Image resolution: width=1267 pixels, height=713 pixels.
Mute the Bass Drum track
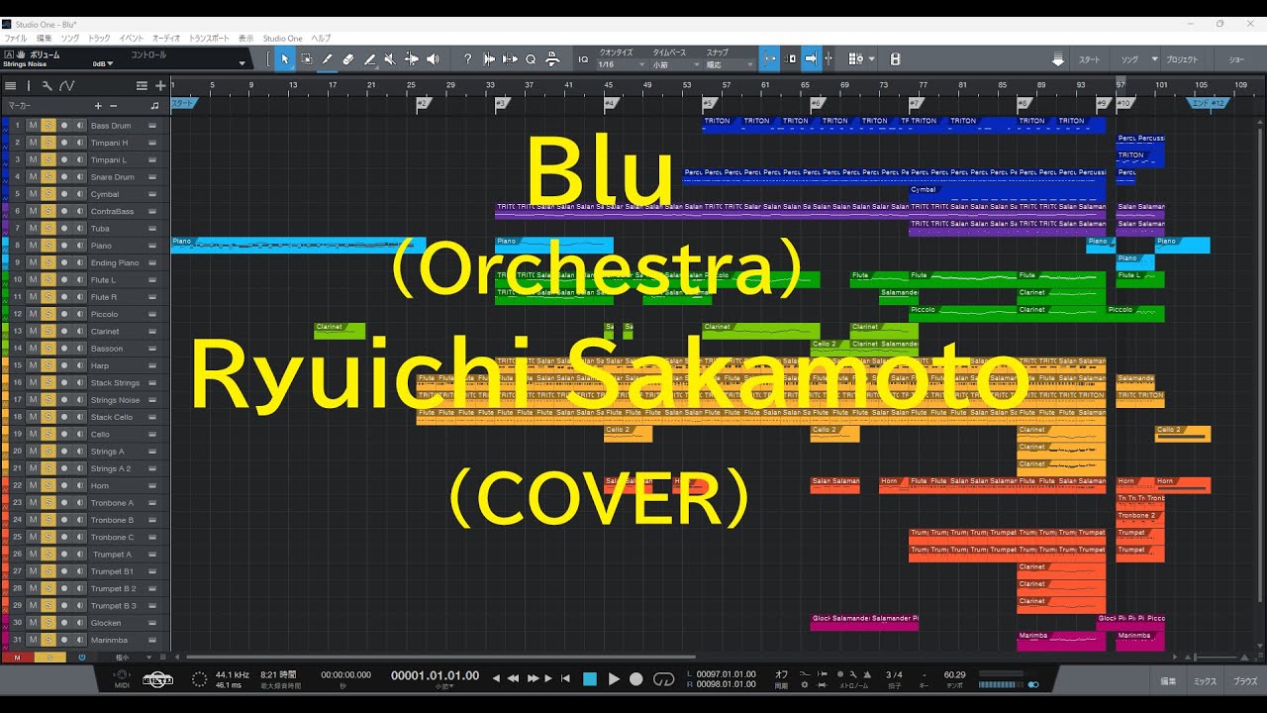pos(33,126)
